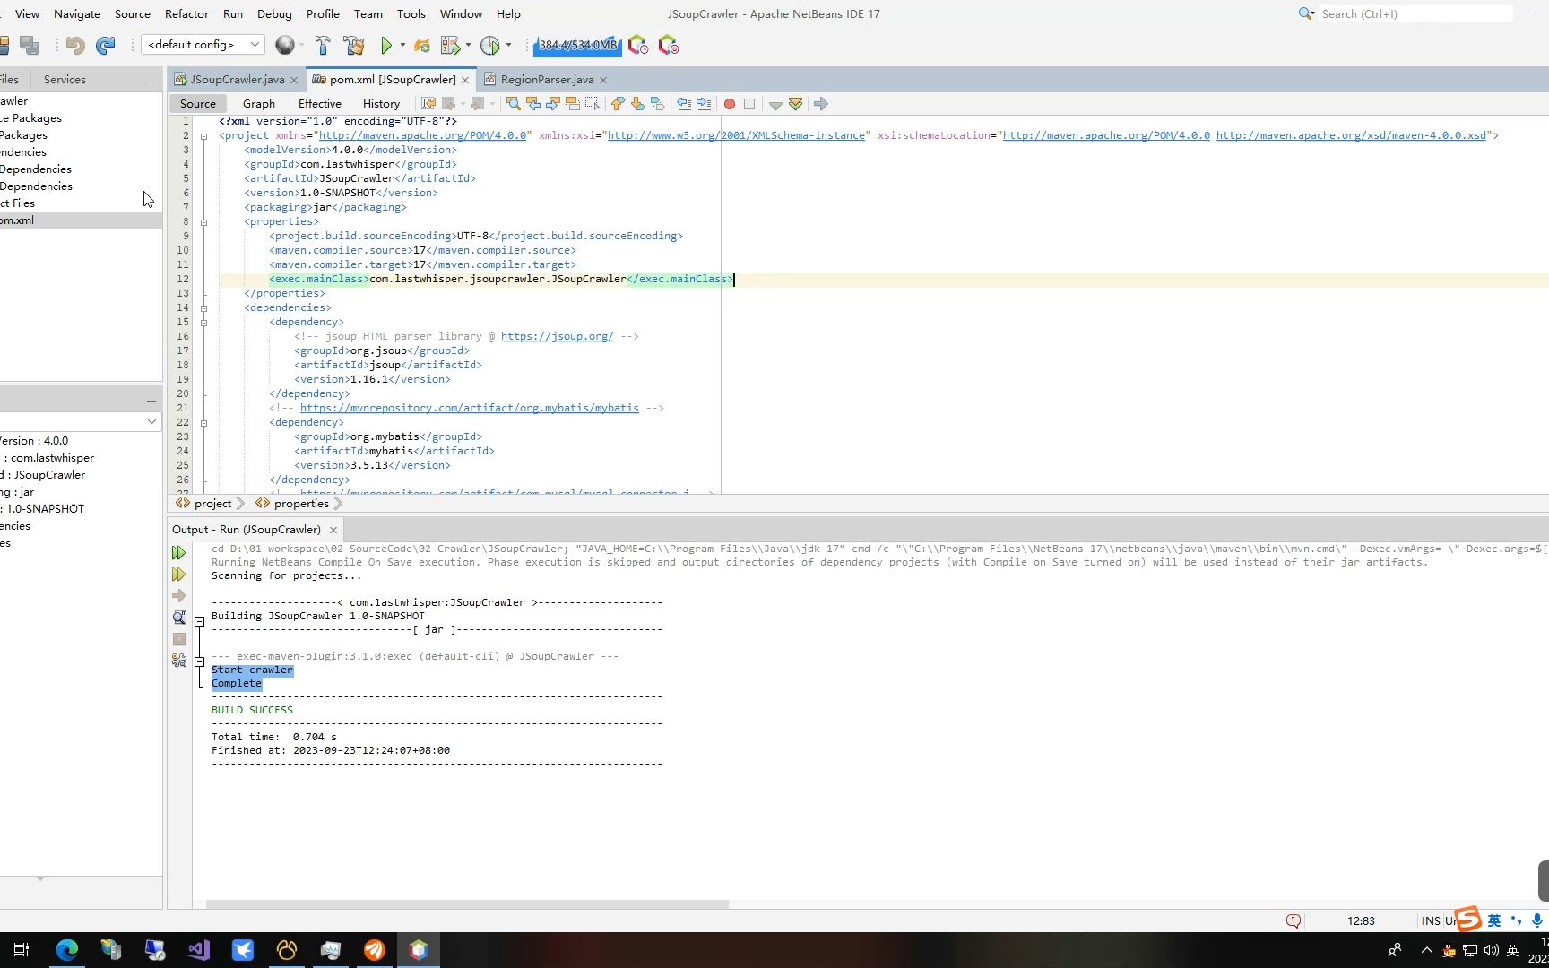The image size is (1549, 968).
Task: Click Start Macro Recording red circle
Action: pyautogui.click(x=730, y=104)
